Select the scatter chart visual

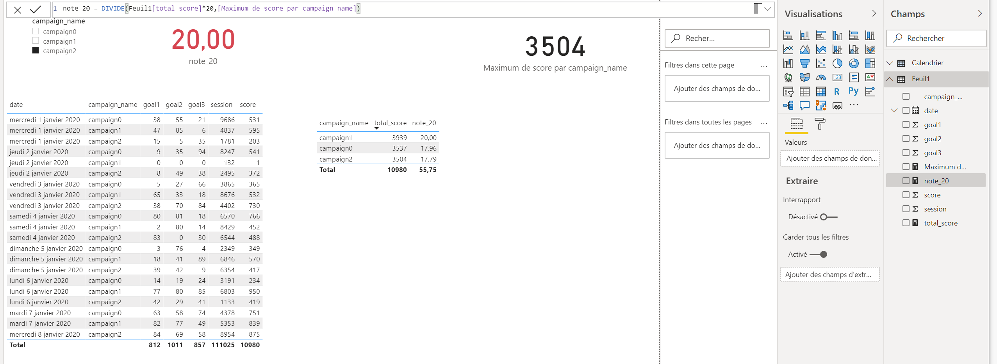click(x=821, y=64)
